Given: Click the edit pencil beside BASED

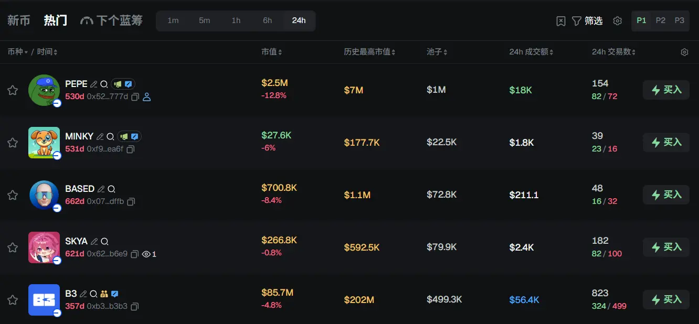Looking at the screenshot, I should coord(101,189).
